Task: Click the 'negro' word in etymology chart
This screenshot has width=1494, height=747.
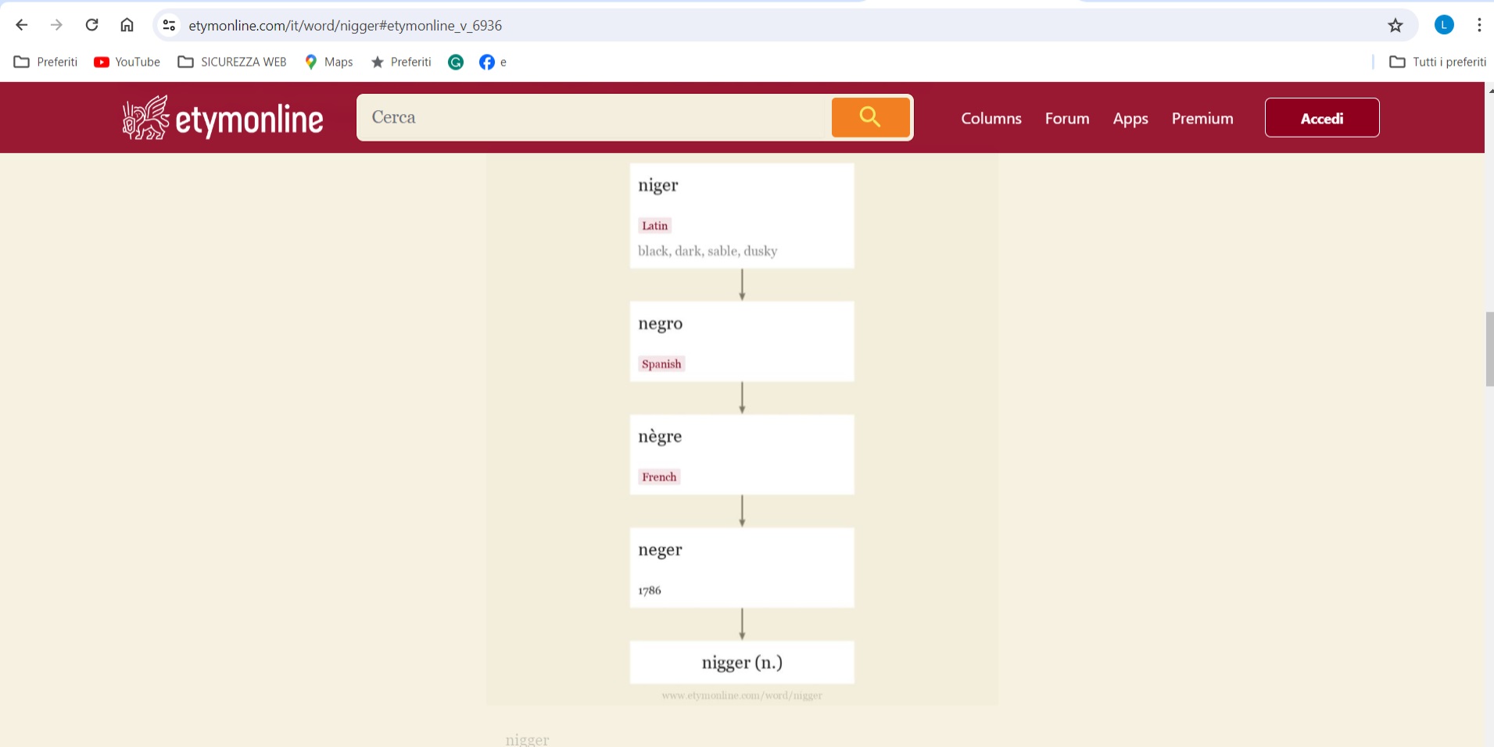Action: coord(661,323)
